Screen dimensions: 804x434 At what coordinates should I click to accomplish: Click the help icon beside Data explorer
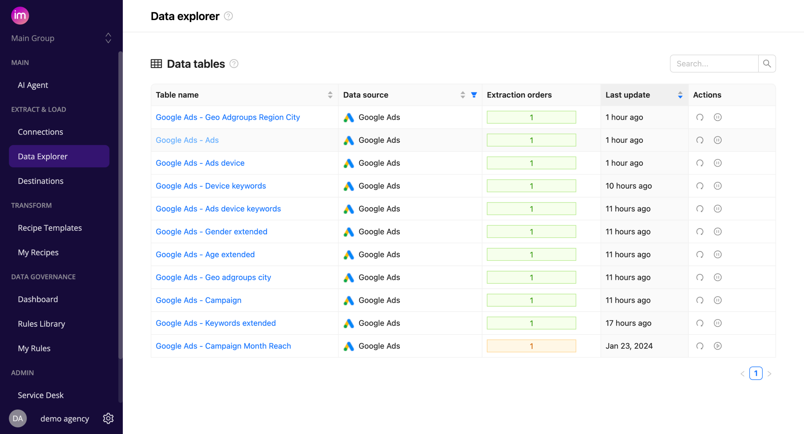point(228,16)
